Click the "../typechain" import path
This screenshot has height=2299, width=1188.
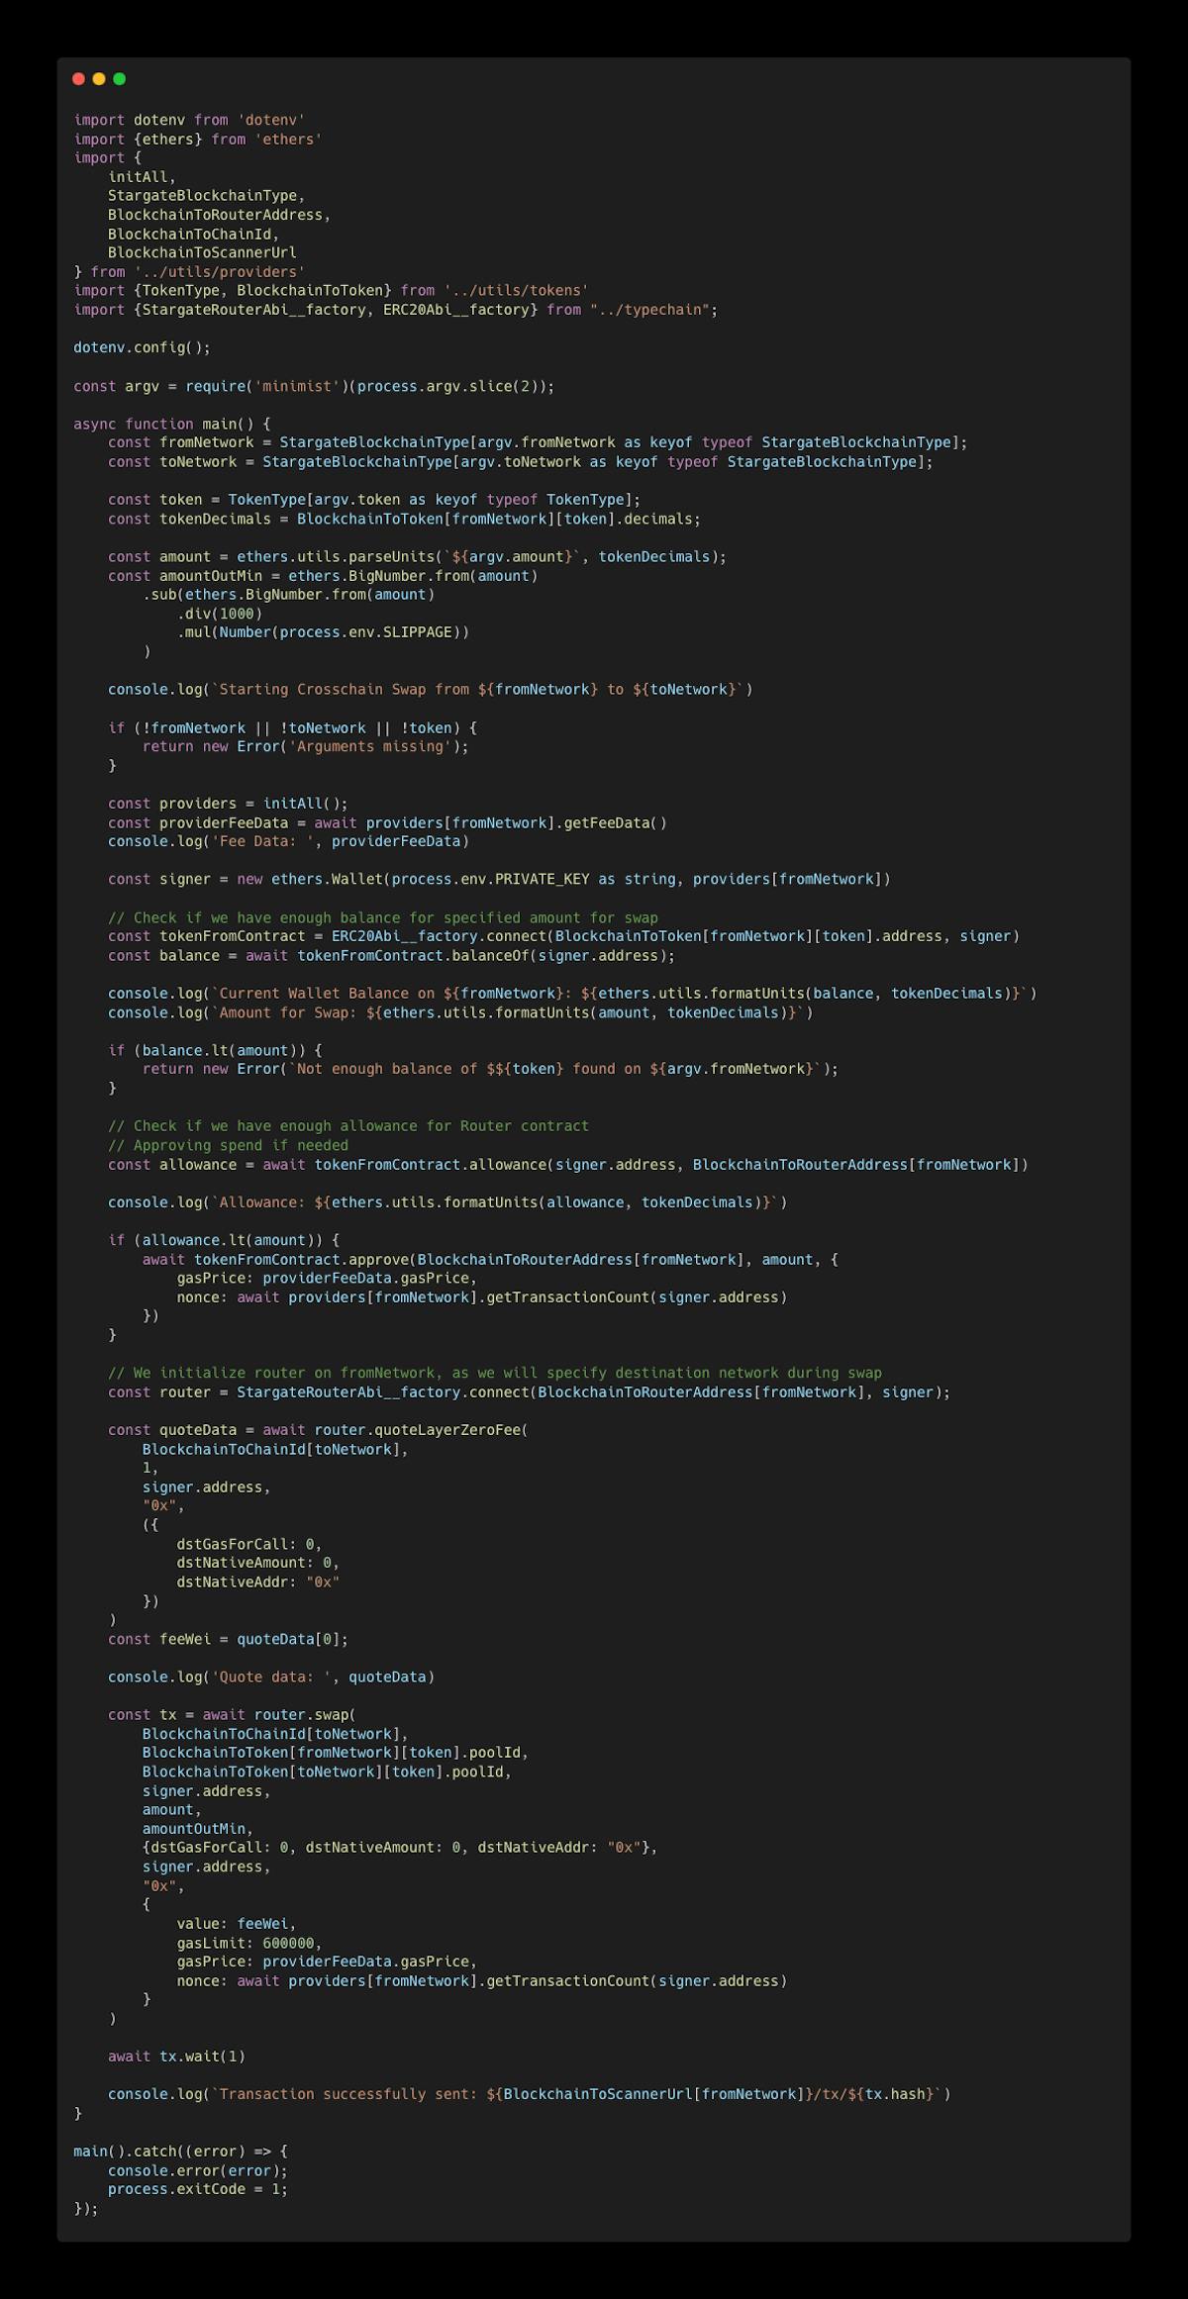(x=649, y=310)
